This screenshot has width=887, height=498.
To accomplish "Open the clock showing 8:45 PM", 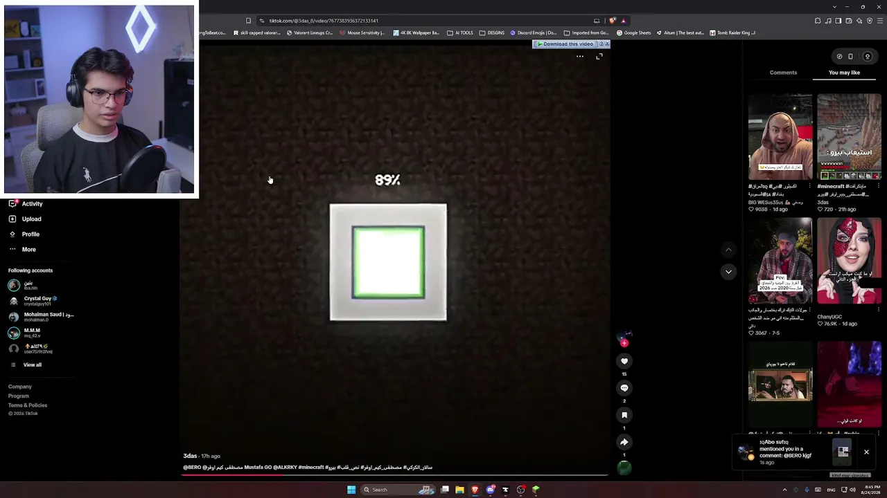I will 872,490.
